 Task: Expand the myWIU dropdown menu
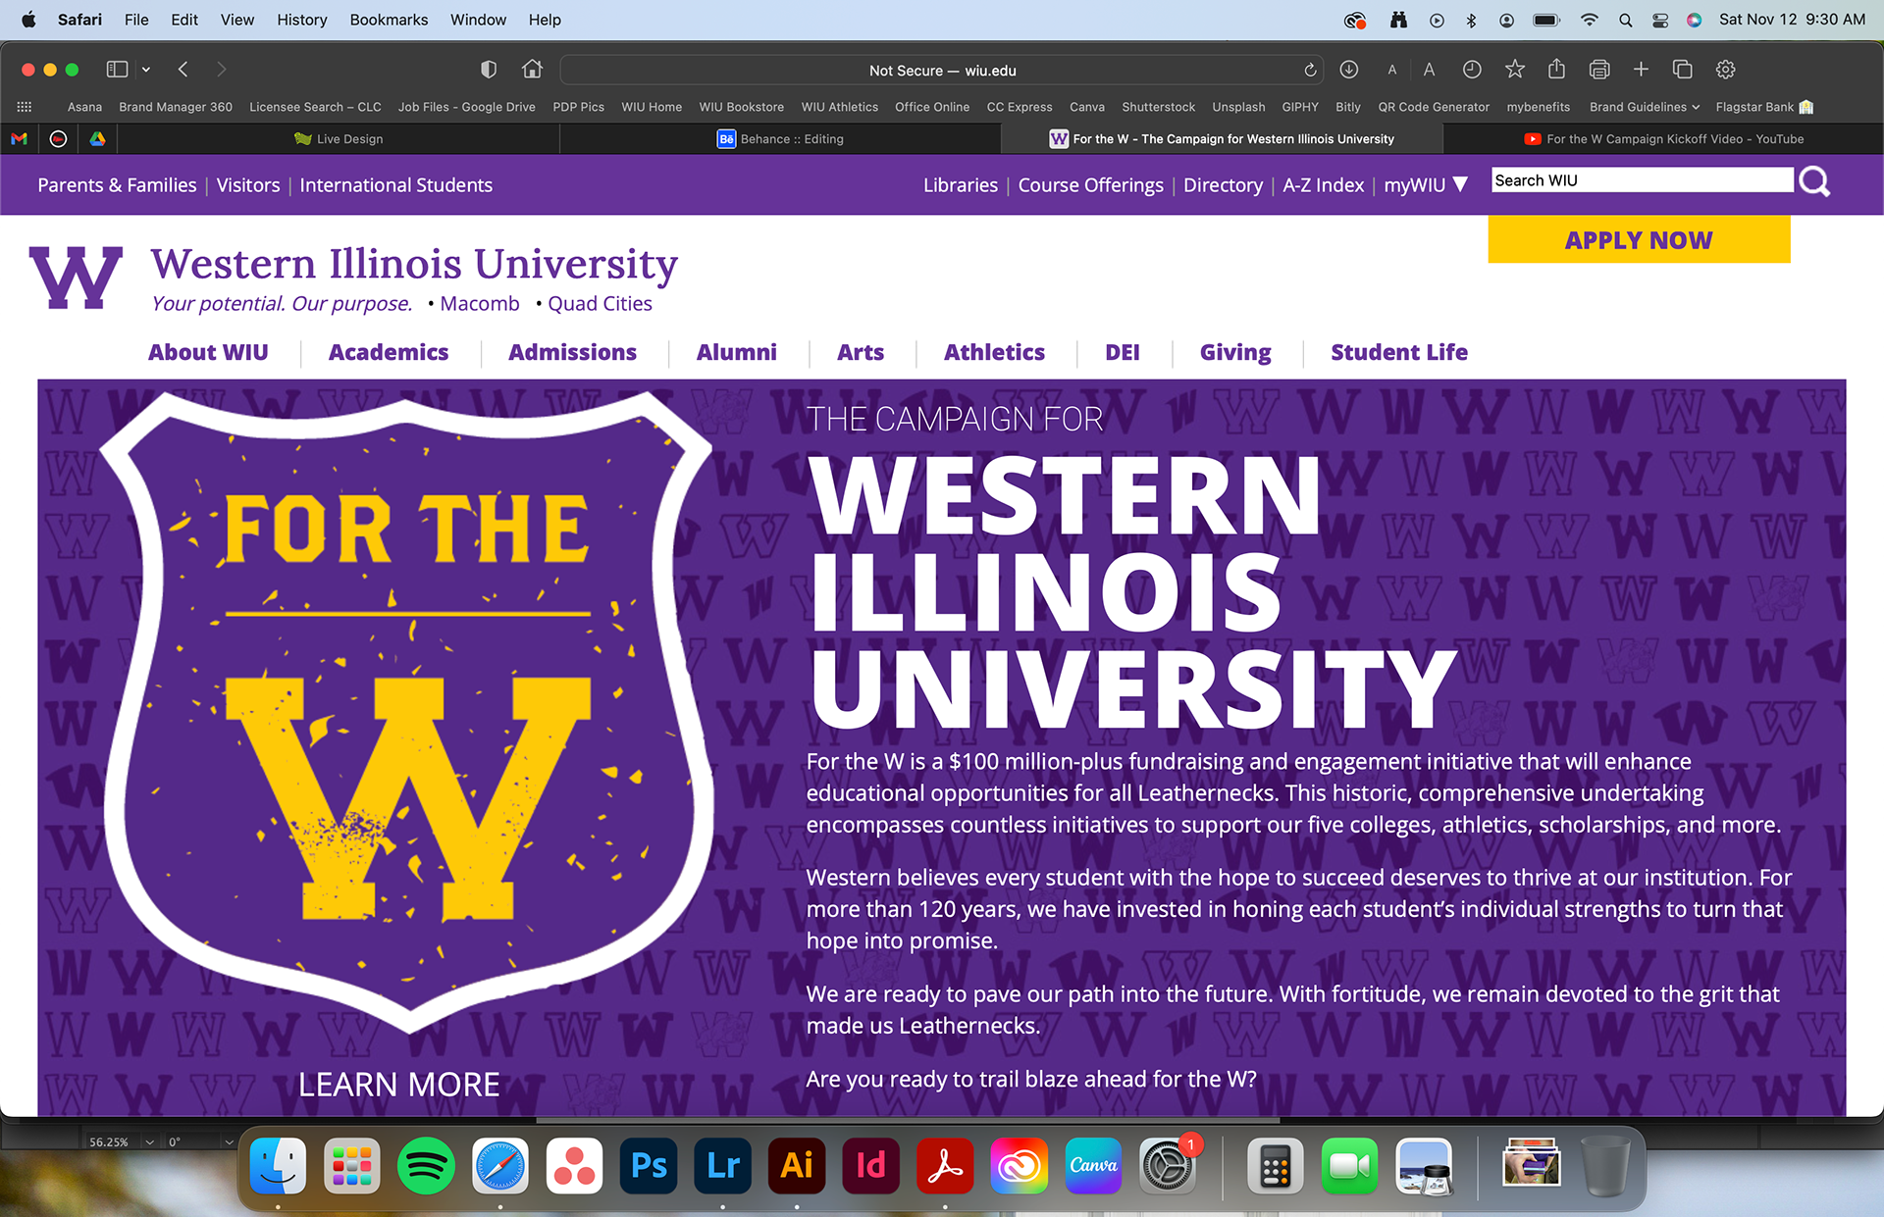1426,184
